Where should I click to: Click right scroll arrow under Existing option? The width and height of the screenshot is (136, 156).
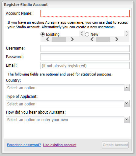click(x=72, y=39)
